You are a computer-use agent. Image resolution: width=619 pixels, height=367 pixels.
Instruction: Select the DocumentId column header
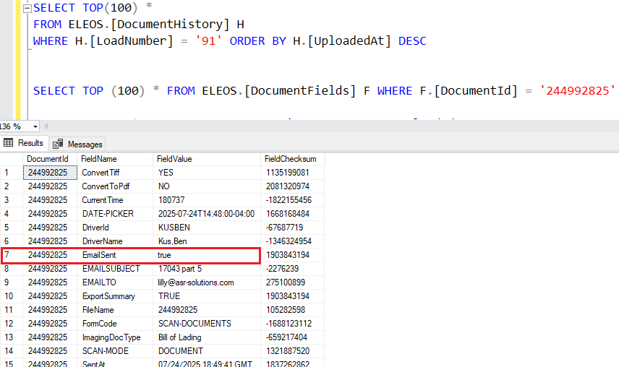point(50,159)
